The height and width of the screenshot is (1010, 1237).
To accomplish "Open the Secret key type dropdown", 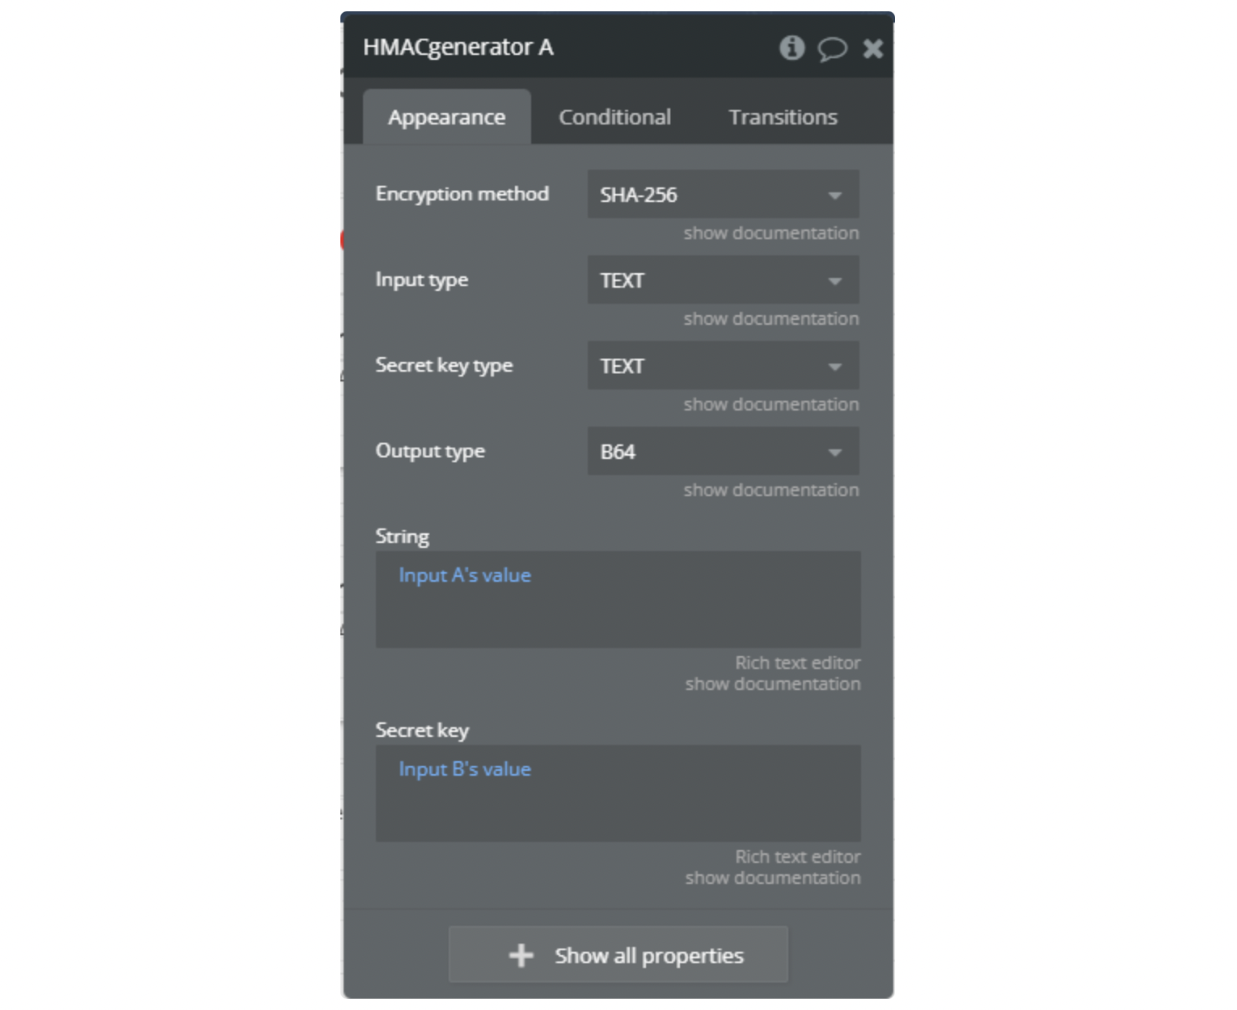I will click(723, 366).
